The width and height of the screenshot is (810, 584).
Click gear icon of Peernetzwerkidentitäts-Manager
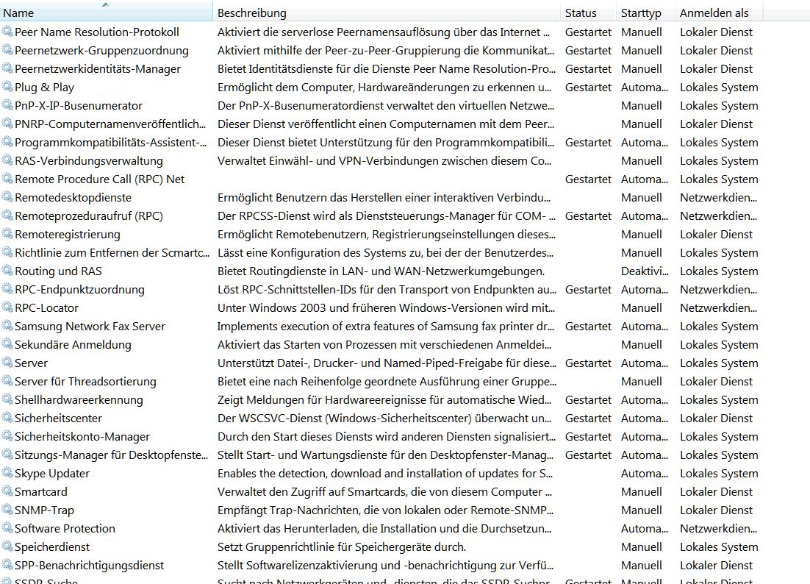[7, 68]
